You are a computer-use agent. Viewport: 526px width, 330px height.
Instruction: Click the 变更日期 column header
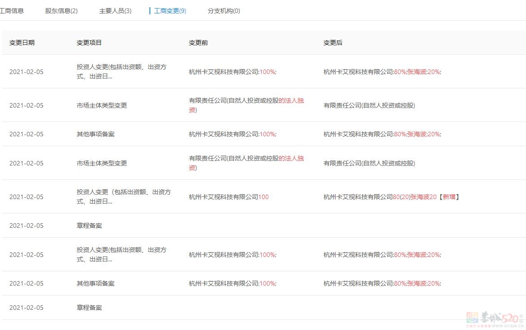click(22, 43)
